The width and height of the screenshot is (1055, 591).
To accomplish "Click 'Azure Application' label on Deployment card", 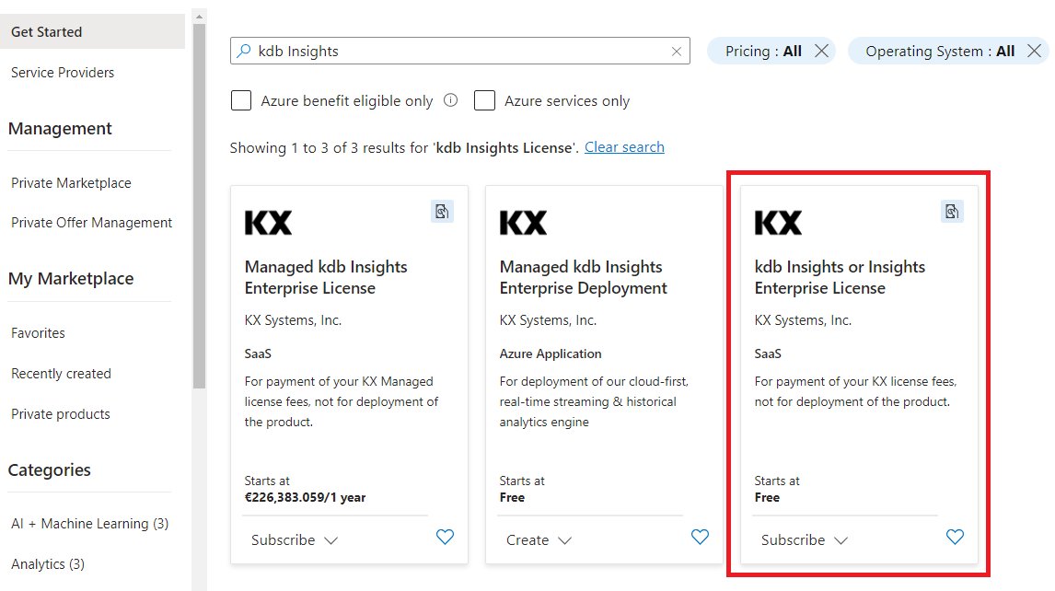I will coord(551,354).
